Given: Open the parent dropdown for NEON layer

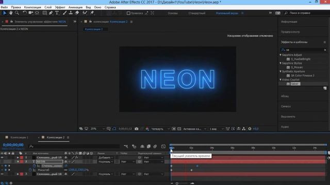Looking at the screenshot, I should (153, 162).
